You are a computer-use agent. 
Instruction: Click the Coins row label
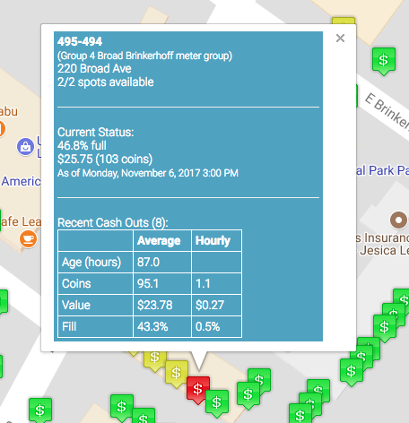coord(95,284)
